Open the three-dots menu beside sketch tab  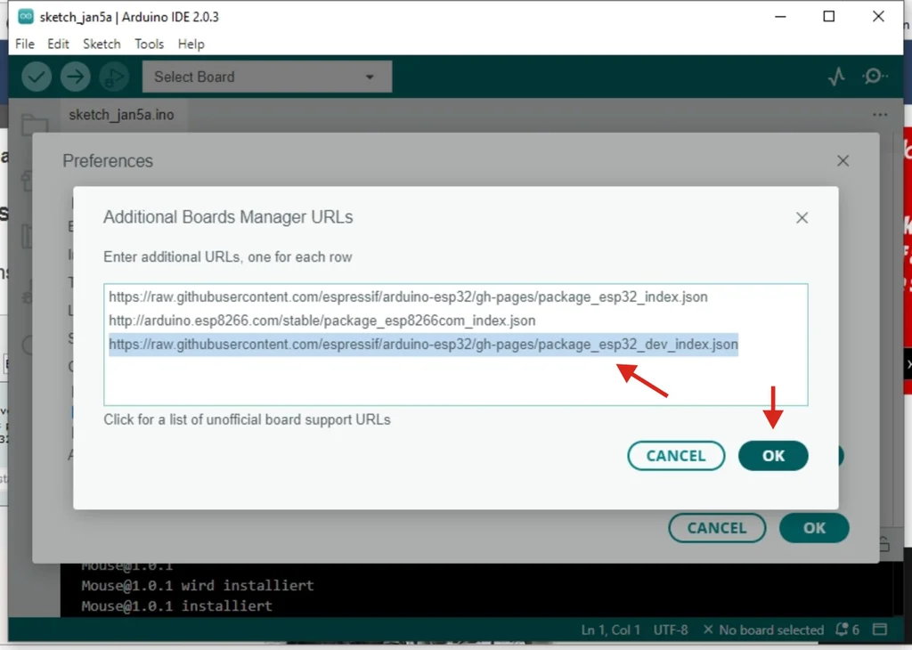[880, 115]
